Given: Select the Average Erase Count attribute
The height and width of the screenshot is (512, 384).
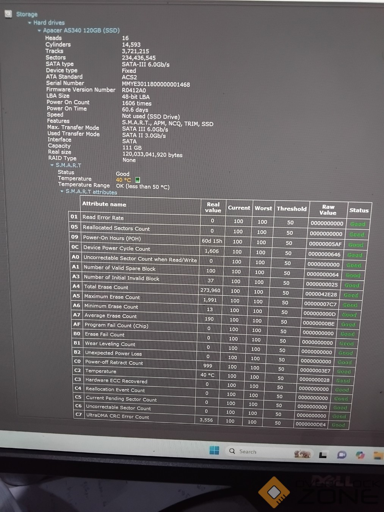Looking at the screenshot, I should coord(111,316).
